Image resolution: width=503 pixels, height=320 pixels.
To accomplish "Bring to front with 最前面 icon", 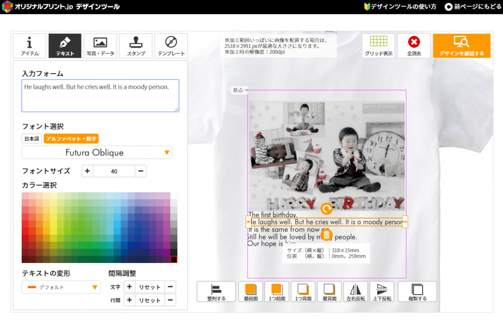I will [x=251, y=292].
